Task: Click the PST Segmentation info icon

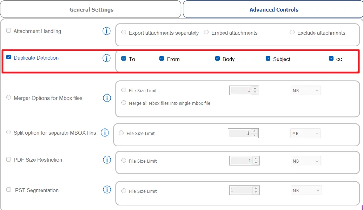Action: point(107,190)
